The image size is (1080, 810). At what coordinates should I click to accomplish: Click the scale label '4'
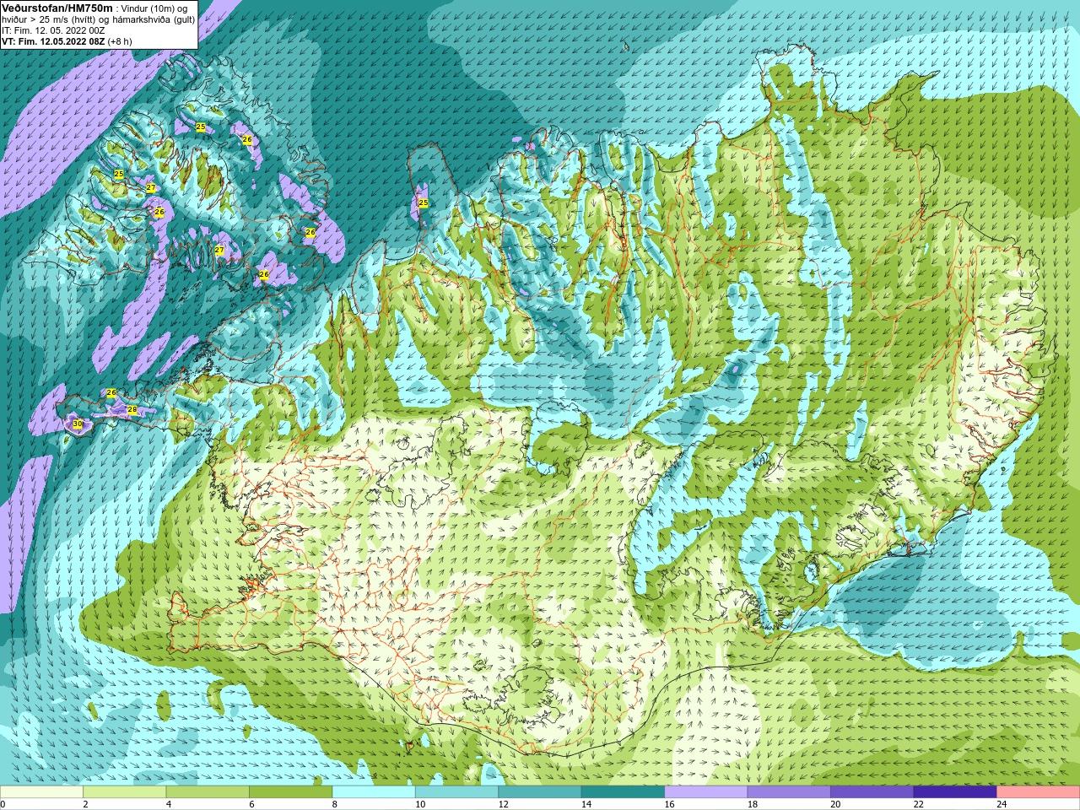point(169,804)
